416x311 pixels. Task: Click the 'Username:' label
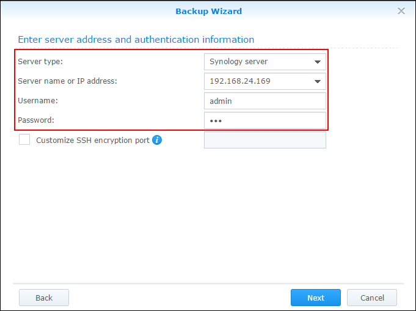coord(38,101)
